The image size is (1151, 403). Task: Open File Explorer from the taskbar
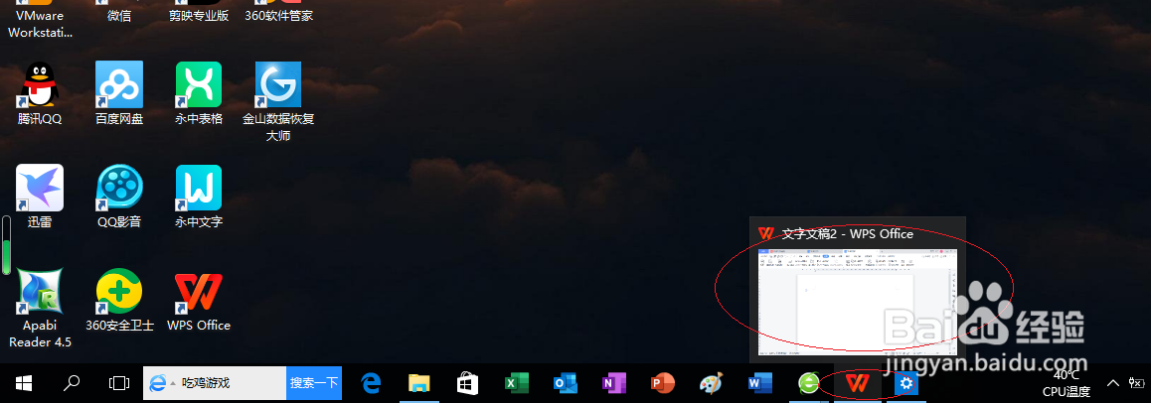[418, 383]
